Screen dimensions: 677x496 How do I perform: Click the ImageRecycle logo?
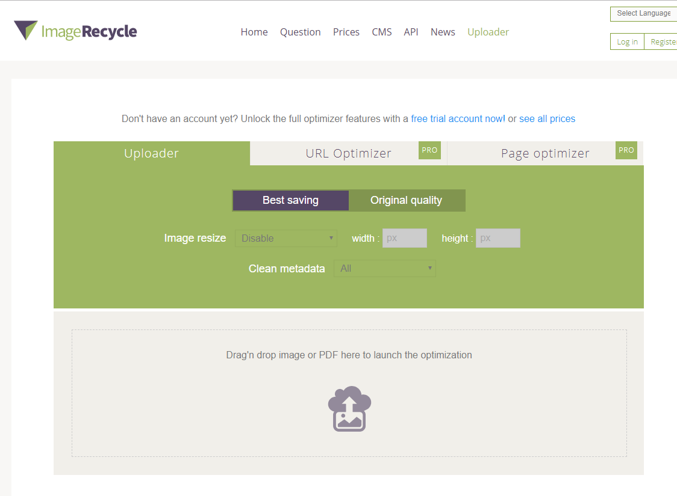click(75, 31)
